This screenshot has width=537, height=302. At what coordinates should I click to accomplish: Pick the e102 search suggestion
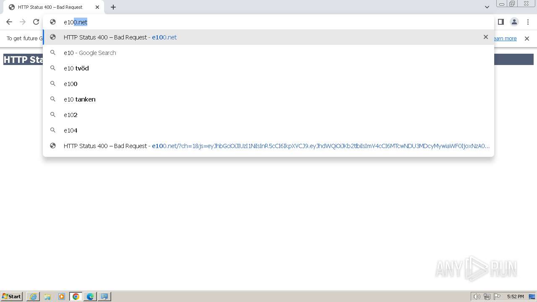pos(268,115)
